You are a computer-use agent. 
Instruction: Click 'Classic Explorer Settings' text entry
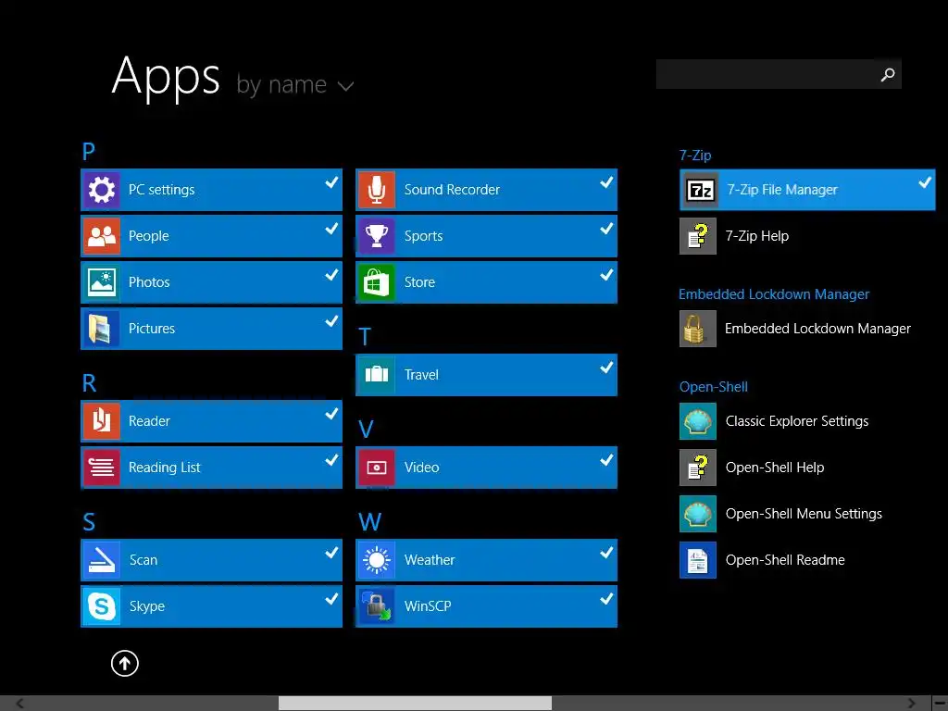[797, 421]
